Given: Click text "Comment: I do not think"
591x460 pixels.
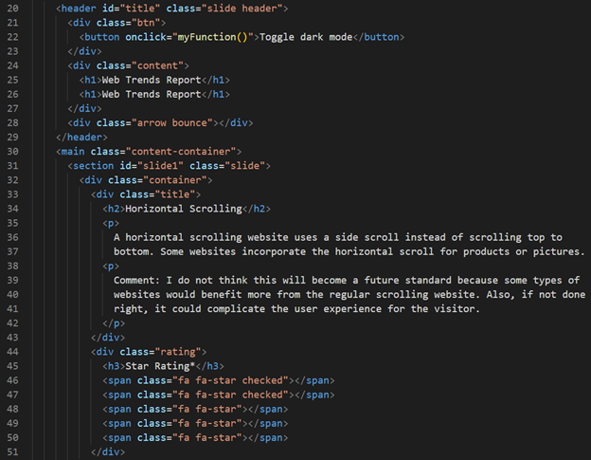Looking at the screenshot, I should (181, 281).
